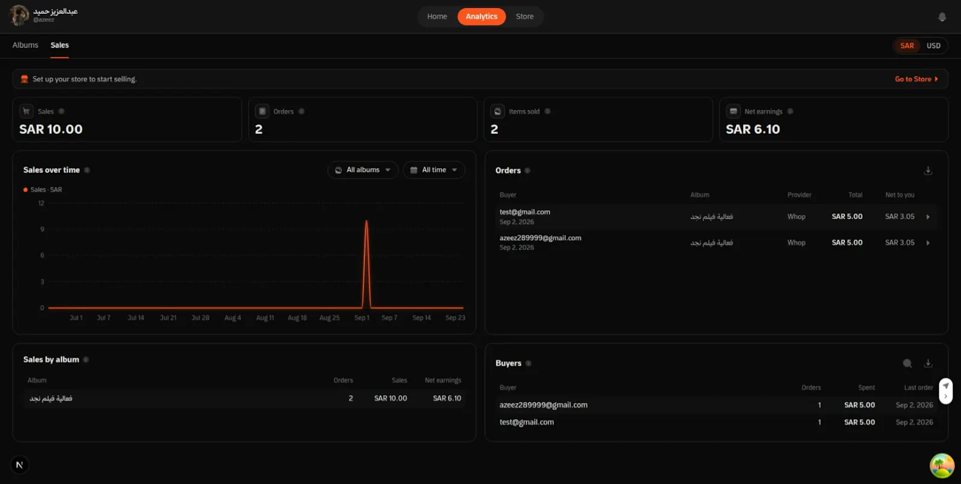Switch to the Albums sub-tab

25,45
